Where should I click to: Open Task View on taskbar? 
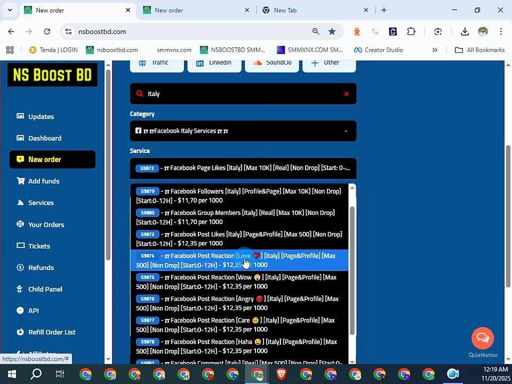(x=60, y=373)
